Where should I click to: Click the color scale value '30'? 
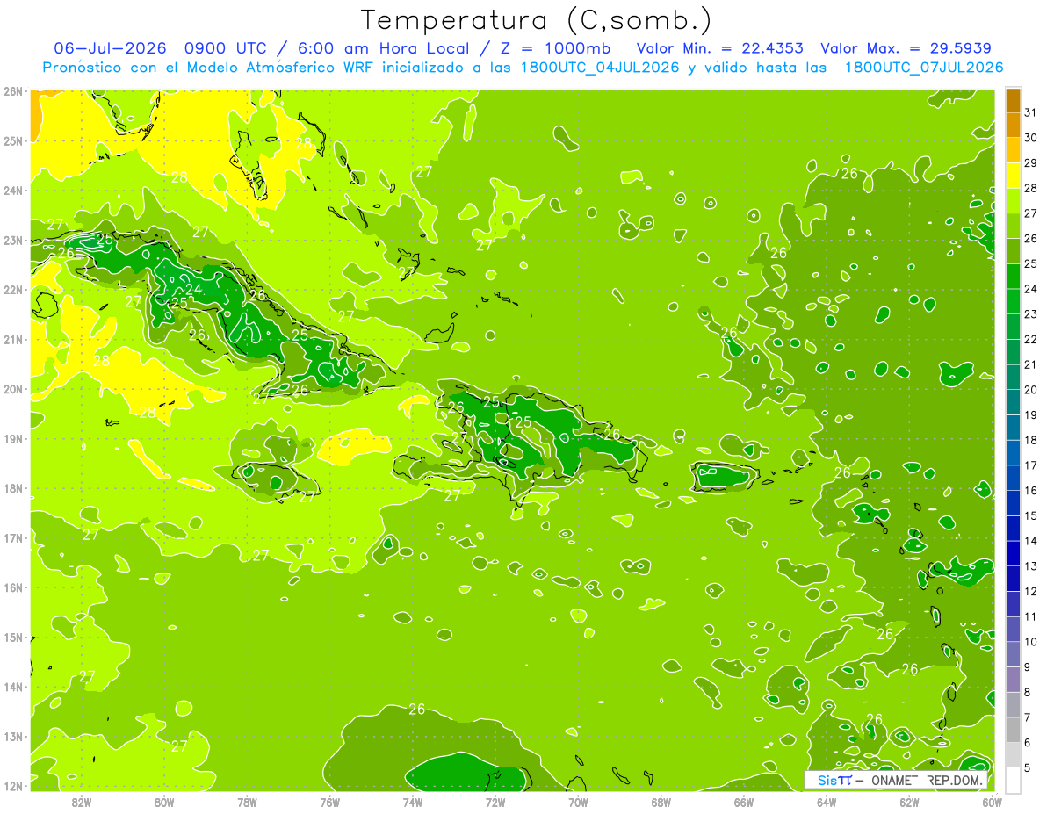[1031, 138]
